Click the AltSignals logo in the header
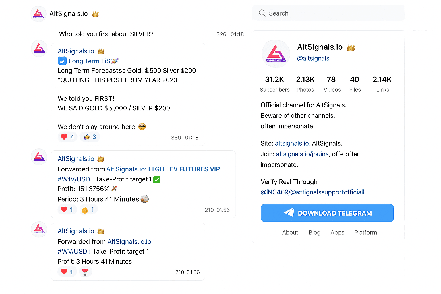Image resolution: width=441 pixels, height=294 pixels. (x=38, y=14)
